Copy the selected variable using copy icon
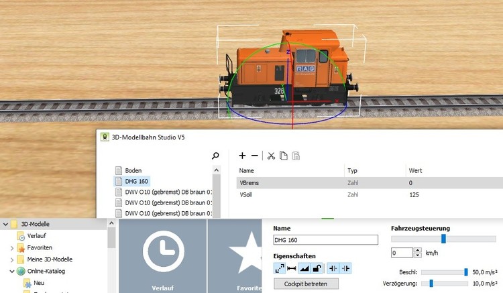The height and width of the screenshot is (293, 503). tap(283, 156)
